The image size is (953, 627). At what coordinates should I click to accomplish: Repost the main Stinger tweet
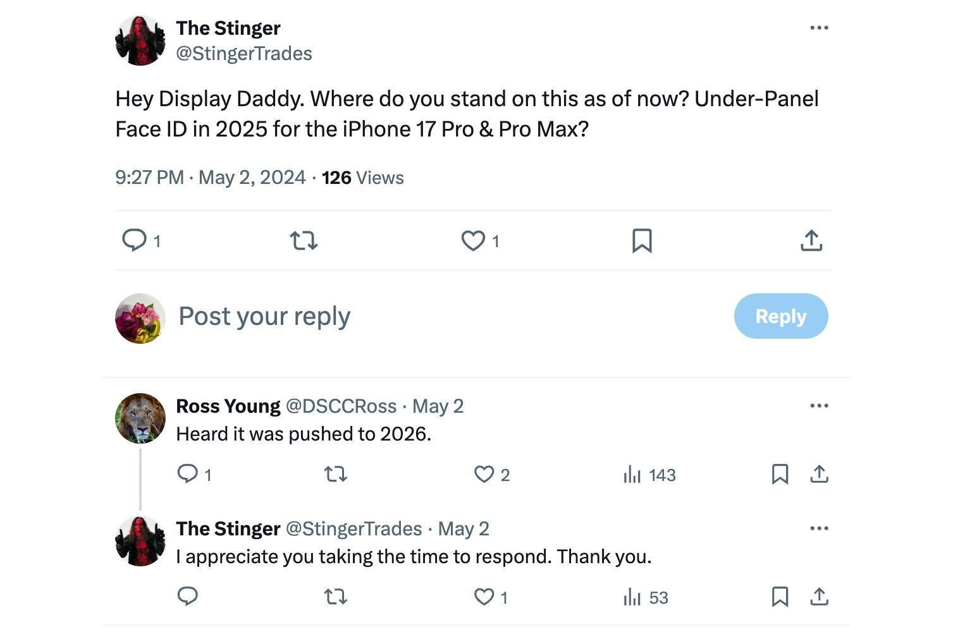tap(304, 241)
